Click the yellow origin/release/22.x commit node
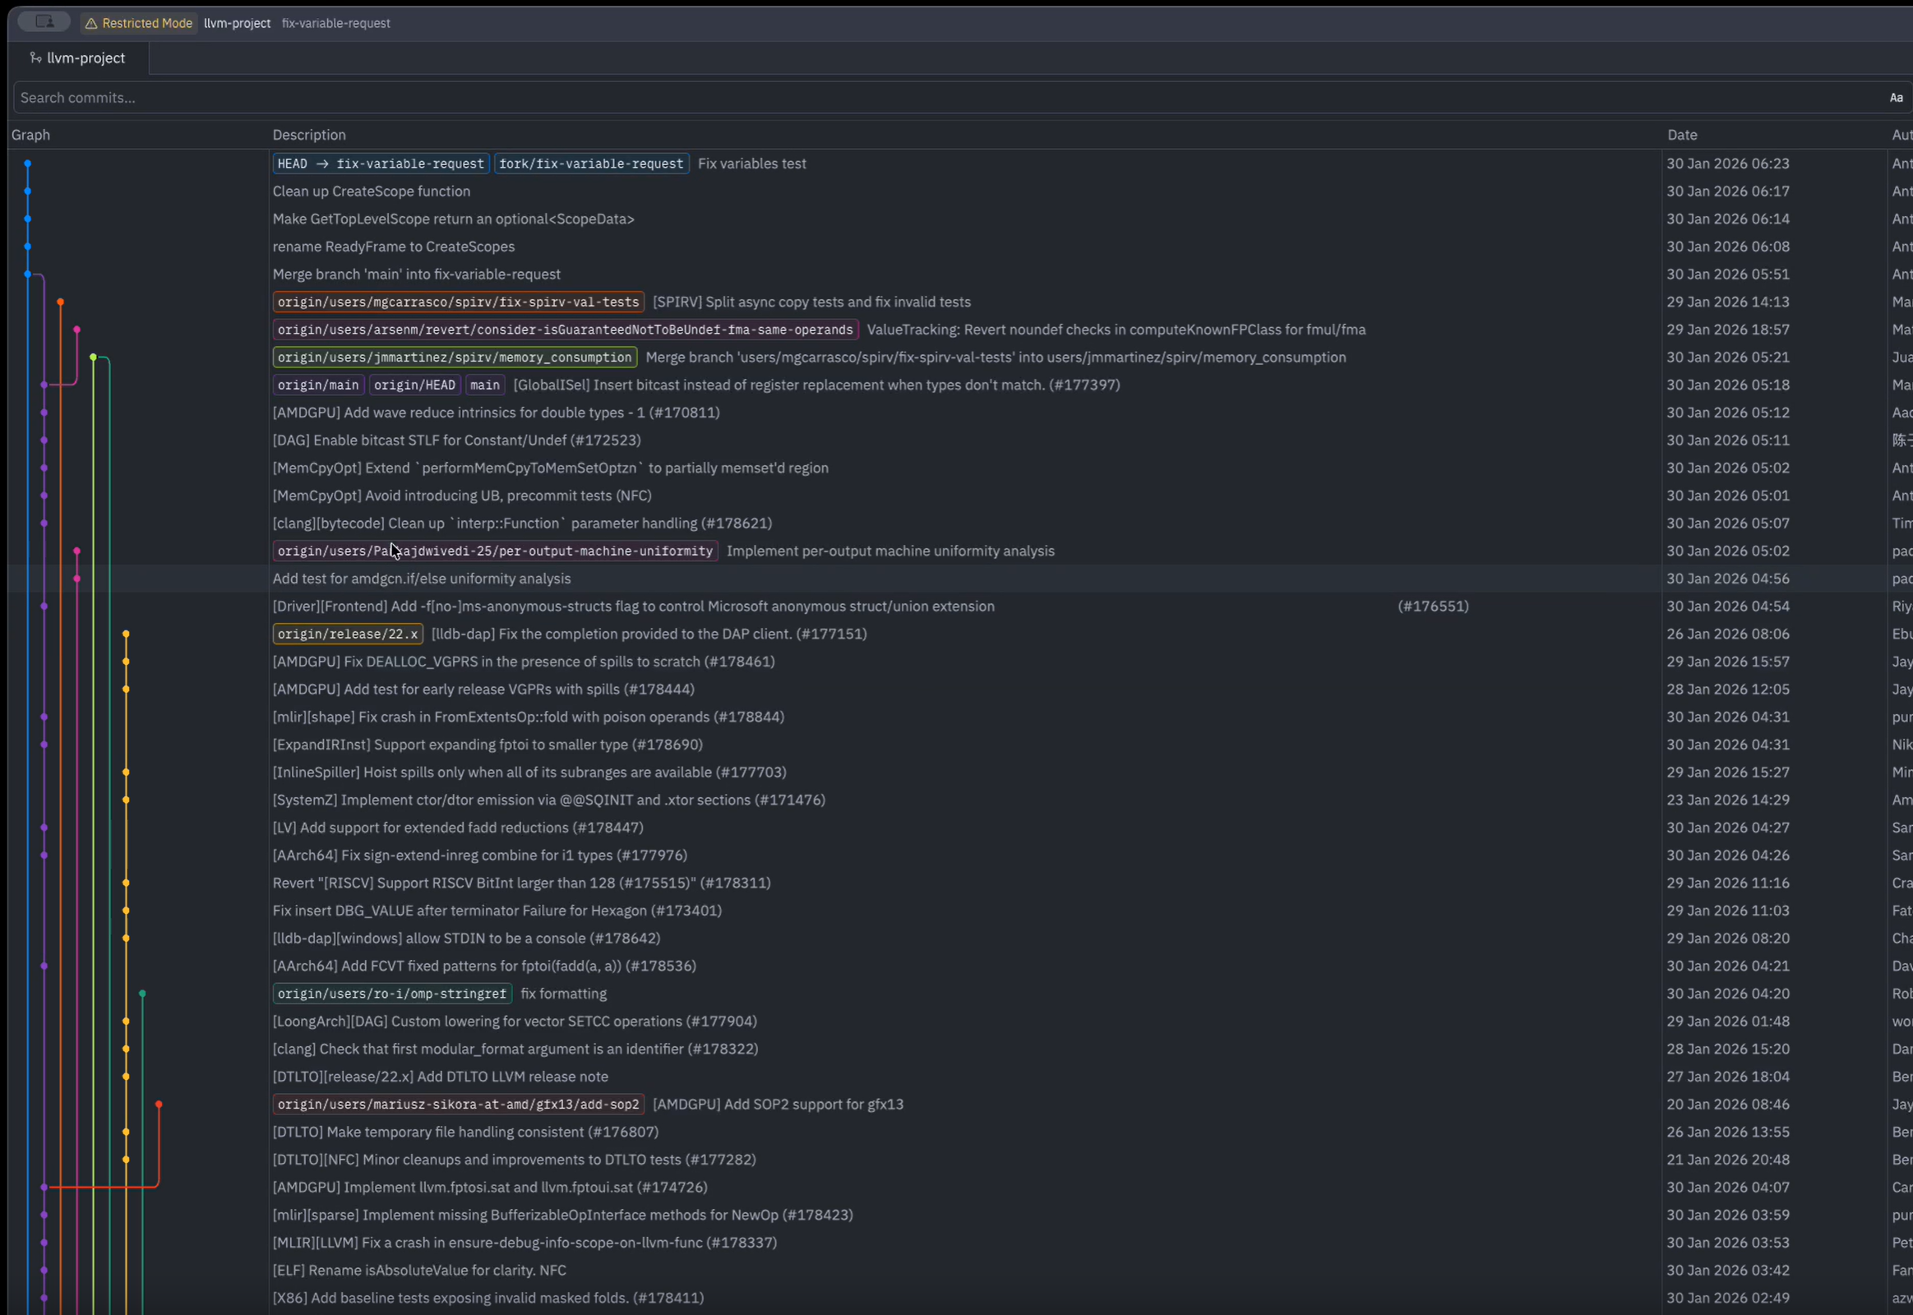The height and width of the screenshot is (1315, 1913). point(126,634)
